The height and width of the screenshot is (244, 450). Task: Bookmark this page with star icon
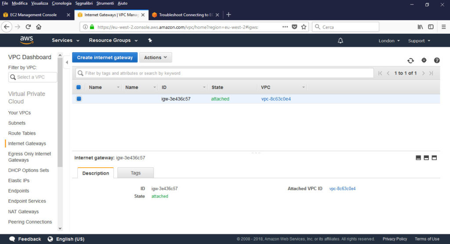304,27
